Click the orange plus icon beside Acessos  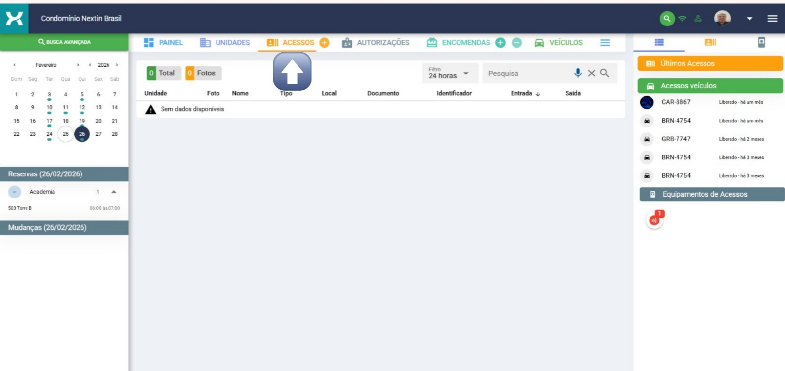point(324,43)
